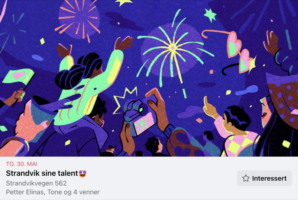This screenshot has height=200, width=298.
Task: Open the Strandvik sine talent event title
Action: tap(42, 173)
